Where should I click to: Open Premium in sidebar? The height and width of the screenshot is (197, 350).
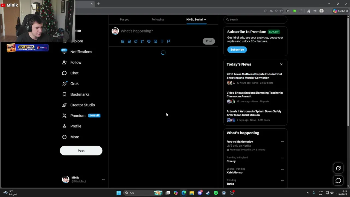[81, 115]
